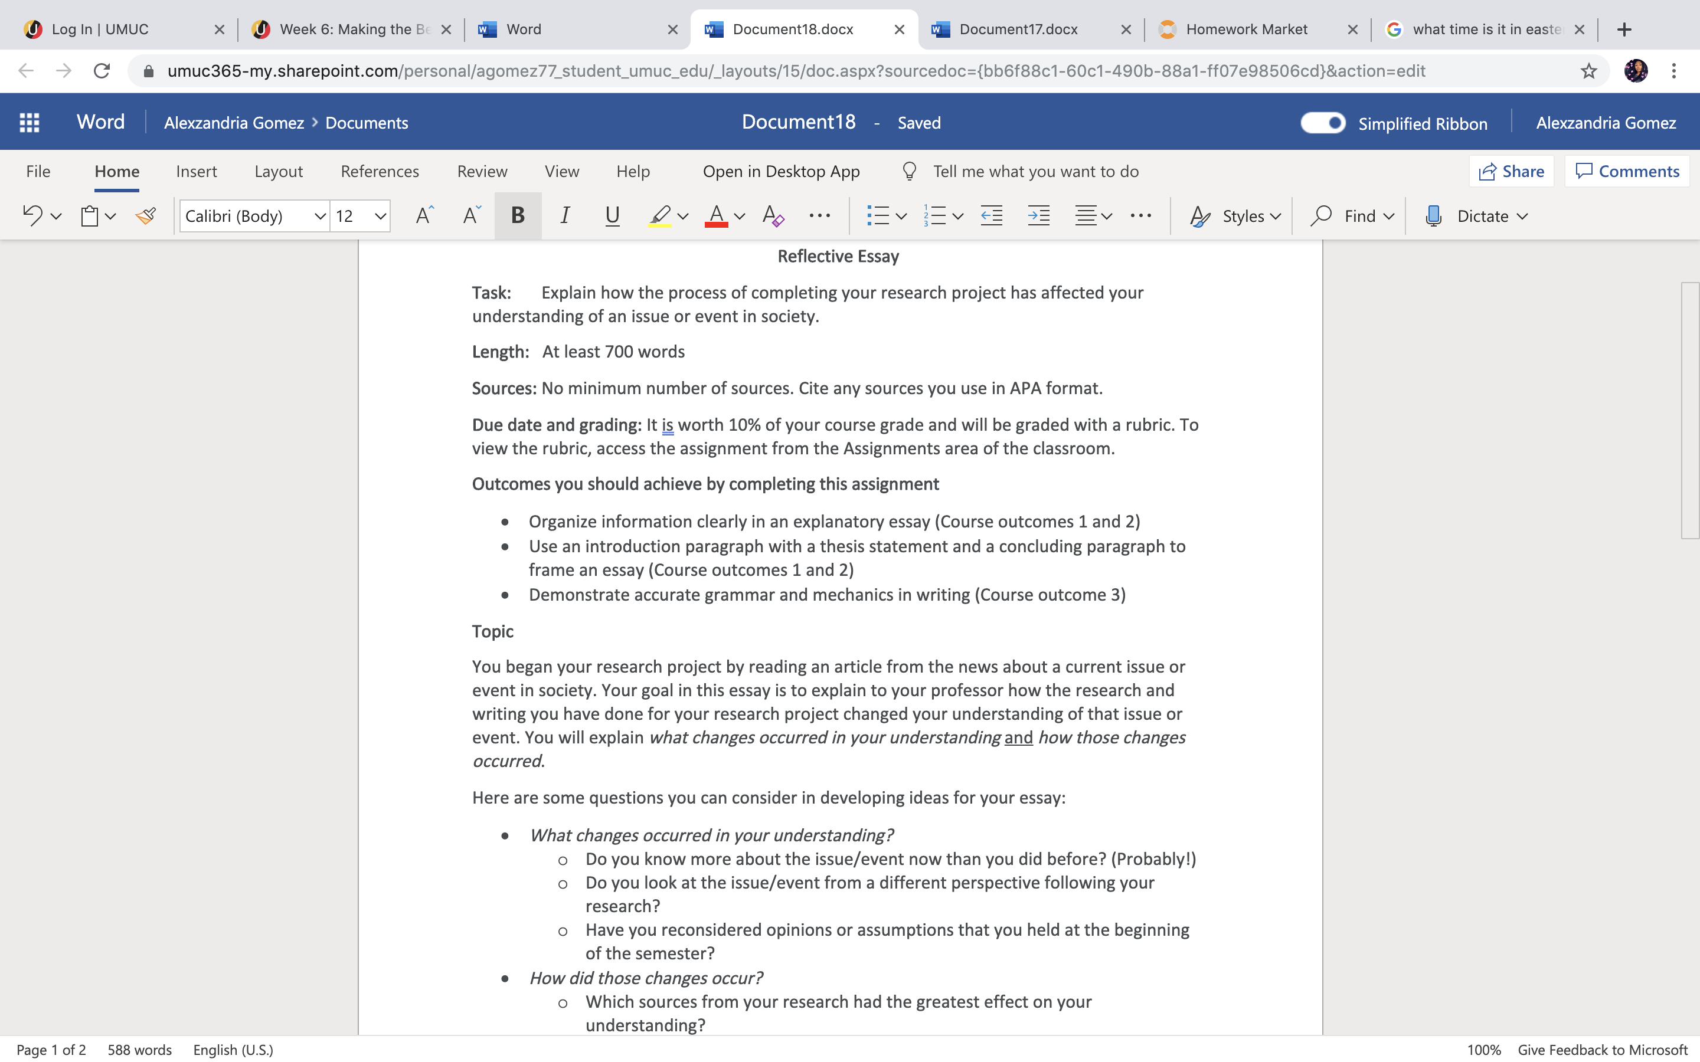Click the Decrease Indent icon
Image resolution: width=1700 pixels, height=1062 pixels.
coord(991,215)
